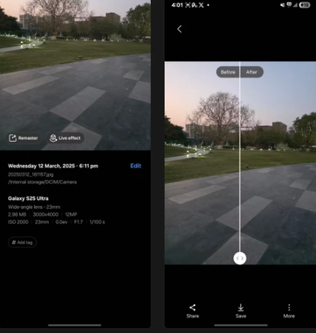The width and height of the screenshot is (316, 333).
Task: Tap the Galaxy S25 Ultra device info
Action: coord(28,199)
